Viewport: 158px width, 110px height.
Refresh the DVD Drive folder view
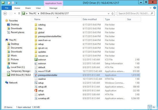pos(113,13)
